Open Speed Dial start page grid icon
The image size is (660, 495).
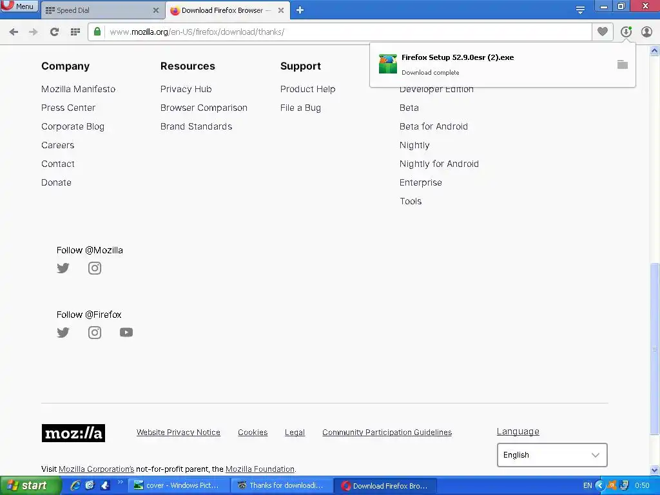click(75, 32)
